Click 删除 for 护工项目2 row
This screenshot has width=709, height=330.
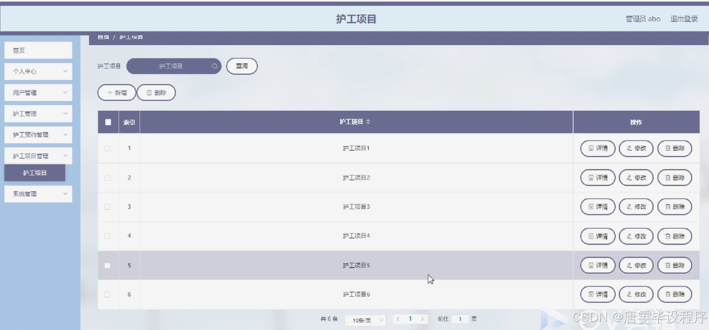675,178
